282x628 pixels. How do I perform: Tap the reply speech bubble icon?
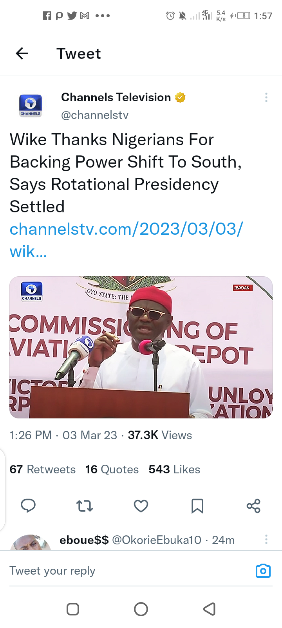(28, 506)
